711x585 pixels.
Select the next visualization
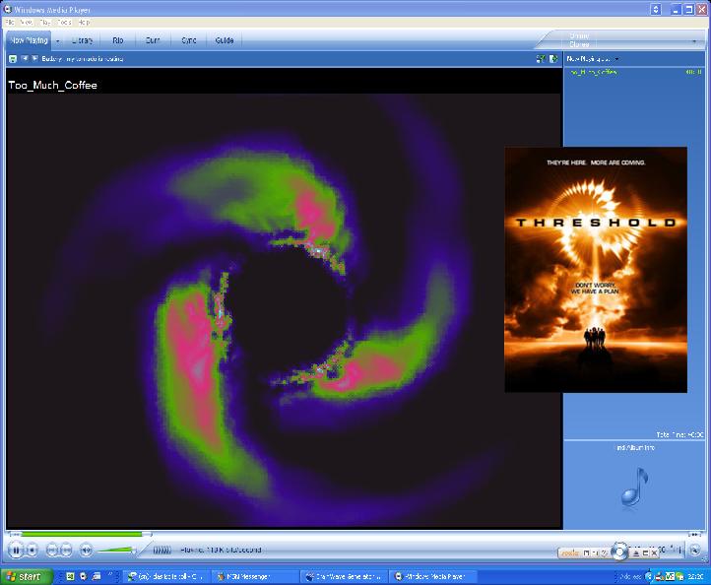[x=34, y=58]
